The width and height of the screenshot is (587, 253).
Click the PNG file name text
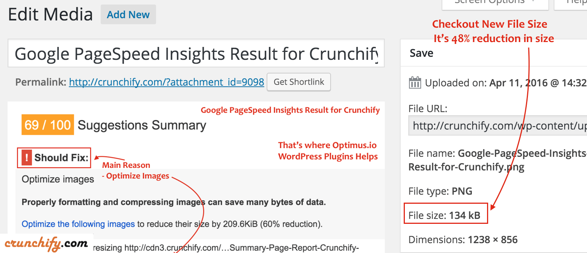coord(498,160)
